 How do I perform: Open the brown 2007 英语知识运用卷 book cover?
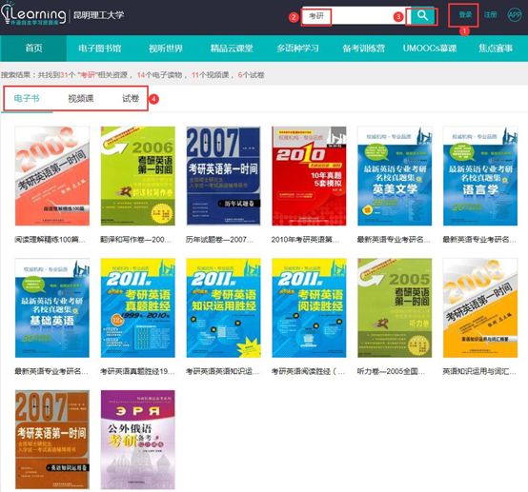coord(52,440)
